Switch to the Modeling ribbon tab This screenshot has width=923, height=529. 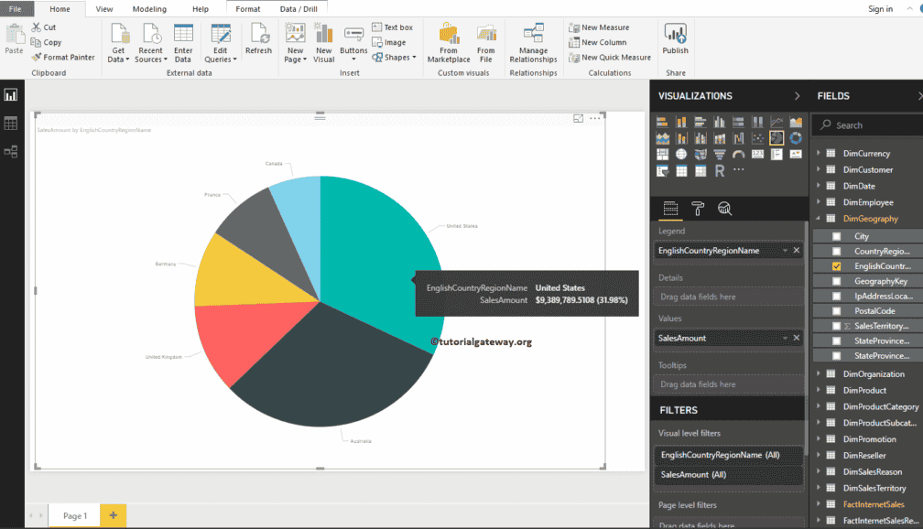(x=152, y=8)
